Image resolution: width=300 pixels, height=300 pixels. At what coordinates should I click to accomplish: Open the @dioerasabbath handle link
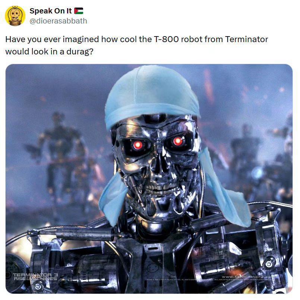58,21
